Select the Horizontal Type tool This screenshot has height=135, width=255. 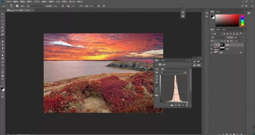pyautogui.click(x=3, y=66)
